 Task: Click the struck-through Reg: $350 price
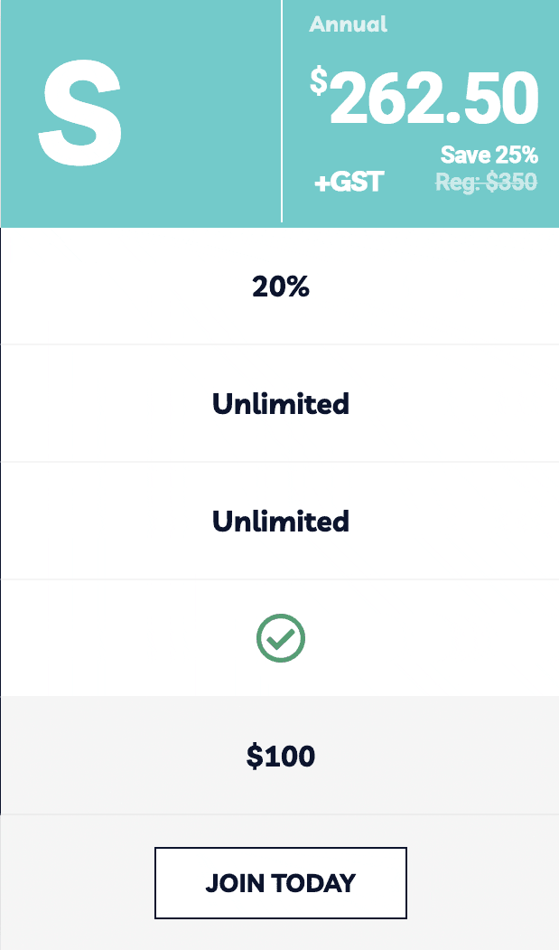click(x=487, y=181)
